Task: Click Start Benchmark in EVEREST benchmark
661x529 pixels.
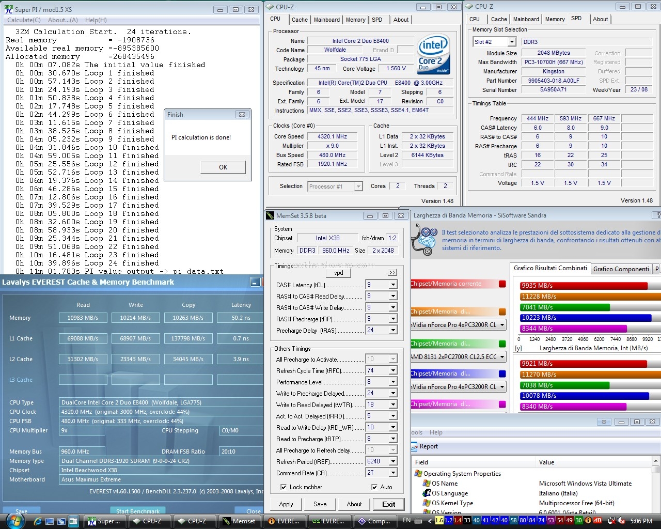Action: (137, 511)
